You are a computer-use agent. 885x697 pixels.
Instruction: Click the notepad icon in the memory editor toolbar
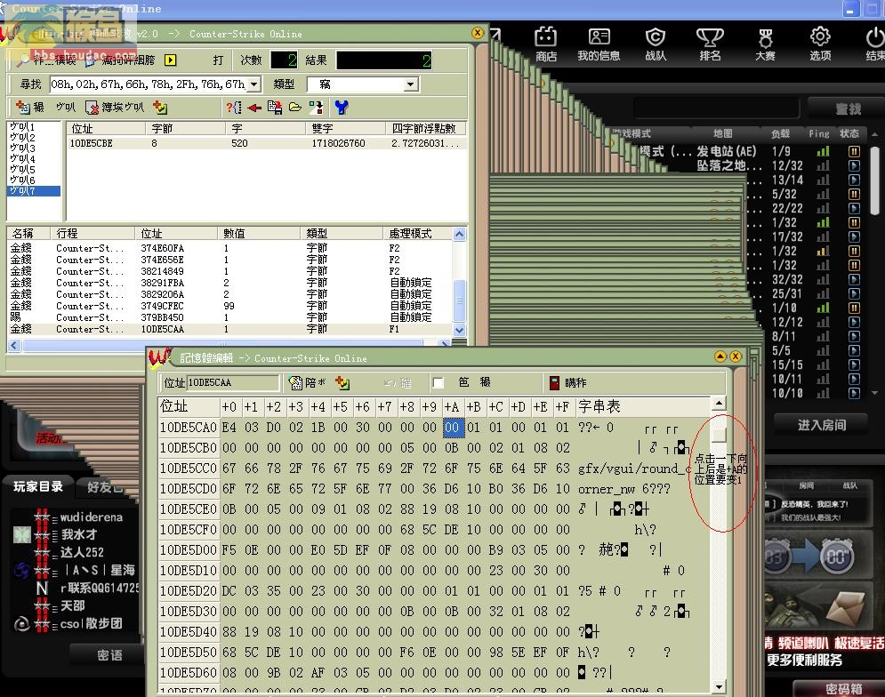tap(295, 382)
